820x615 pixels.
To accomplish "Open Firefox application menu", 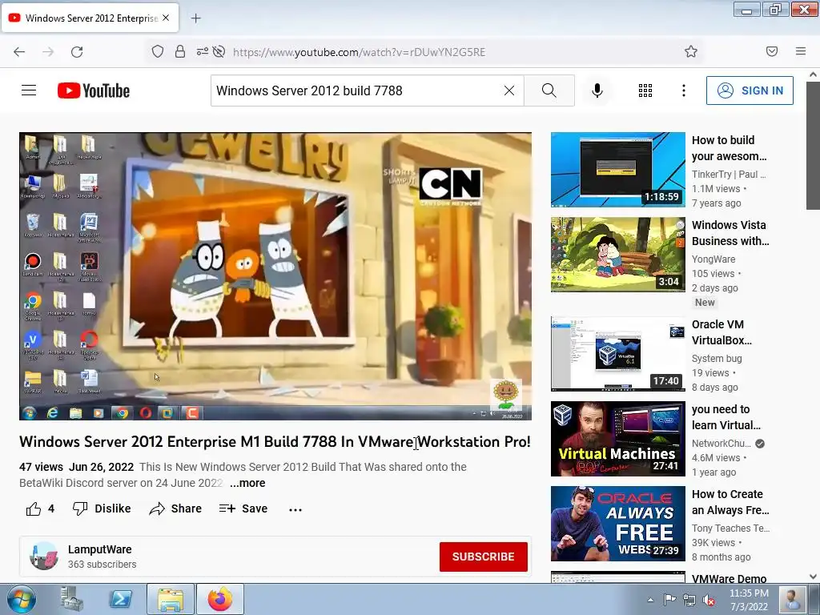I will [x=801, y=51].
